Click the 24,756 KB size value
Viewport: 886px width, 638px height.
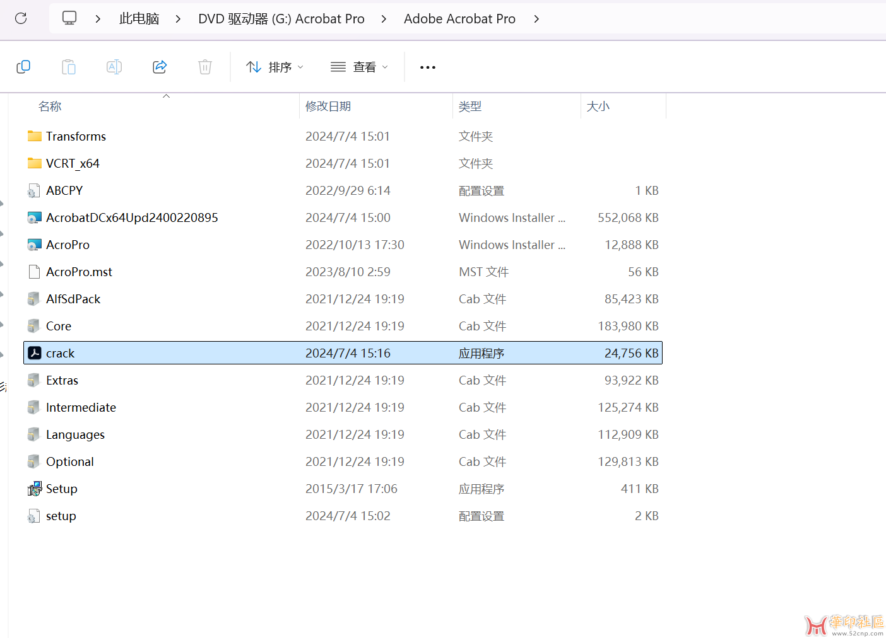[631, 353]
